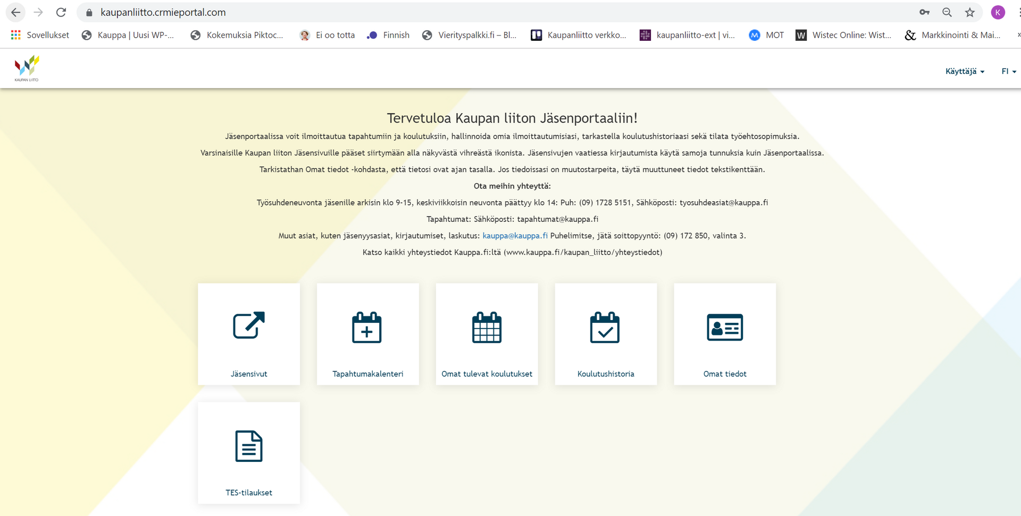1021x516 pixels.
Task: Open the Sovellukset apps grid icon
Action: (15, 35)
